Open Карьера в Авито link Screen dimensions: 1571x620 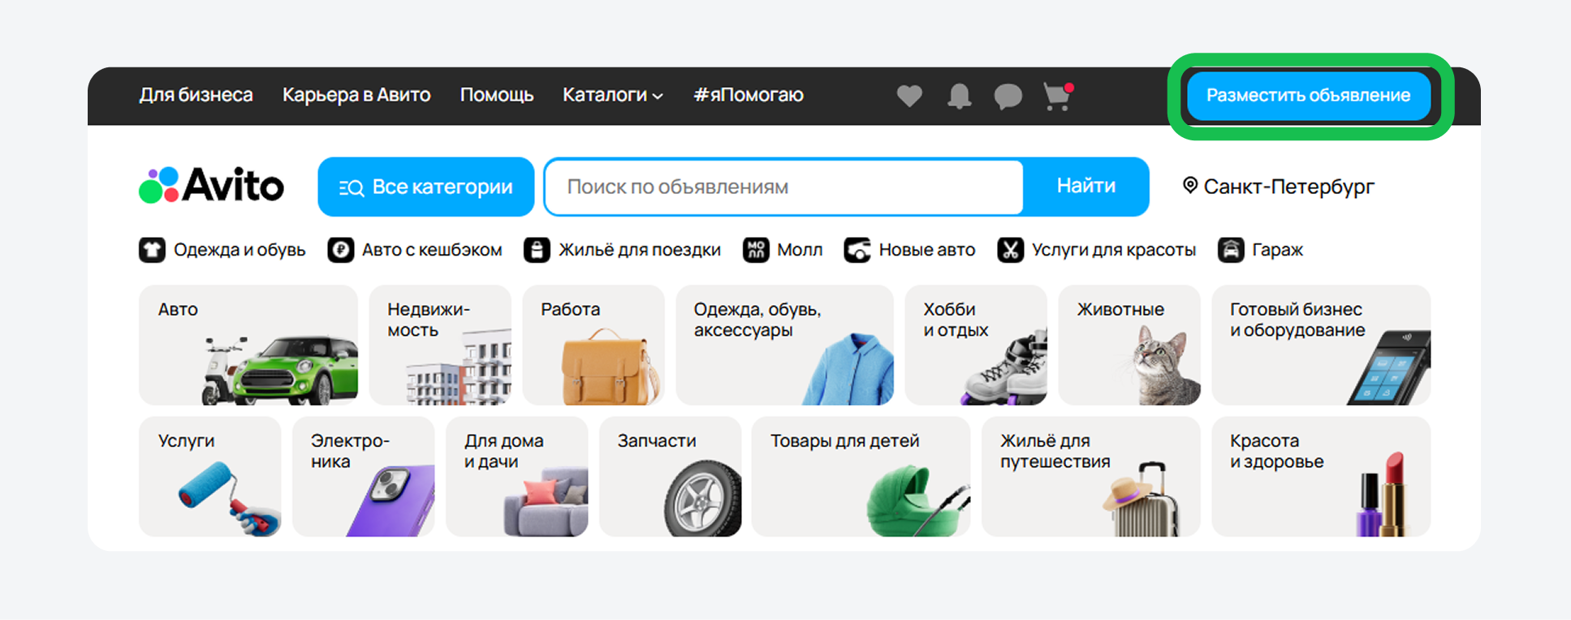coord(356,95)
